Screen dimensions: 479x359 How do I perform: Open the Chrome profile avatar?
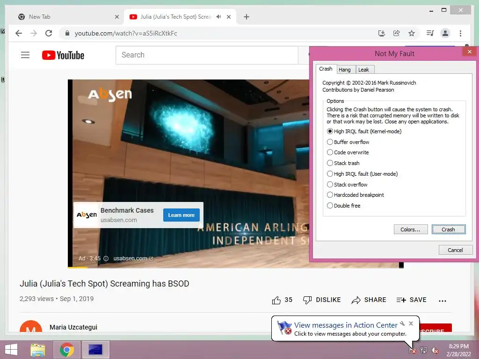[445, 33]
